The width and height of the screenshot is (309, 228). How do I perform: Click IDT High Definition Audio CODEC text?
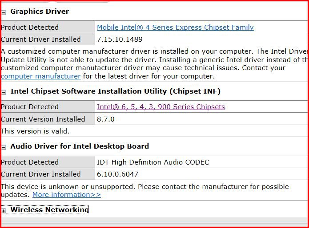(x=153, y=162)
